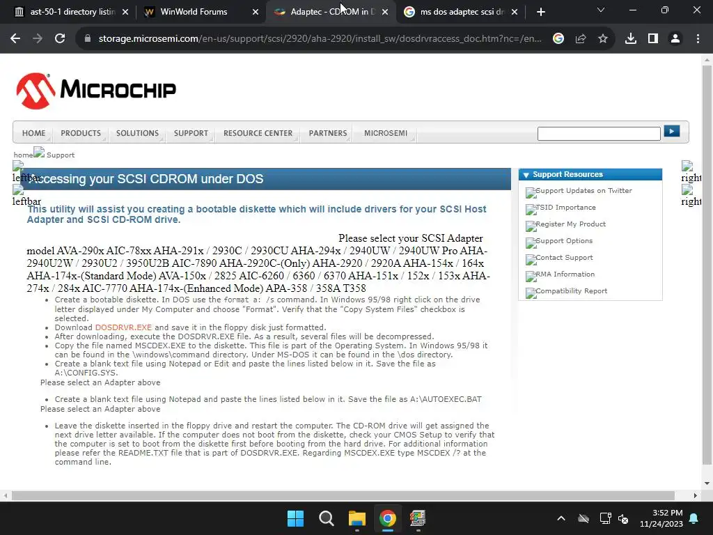Screen dimensions: 713x535
Task: Close the Adaptec CDROM tab
Action: (x=385, y=12)
